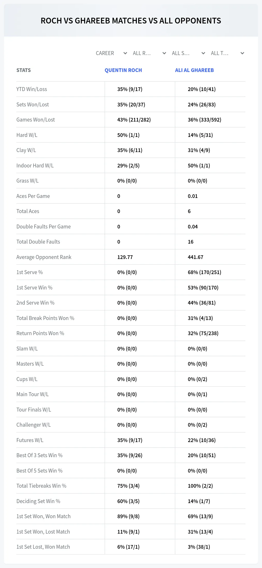Expand the ALL T… tournaments filter dropdown
This screenshot has width=262, height=568.
pos(227,53)
